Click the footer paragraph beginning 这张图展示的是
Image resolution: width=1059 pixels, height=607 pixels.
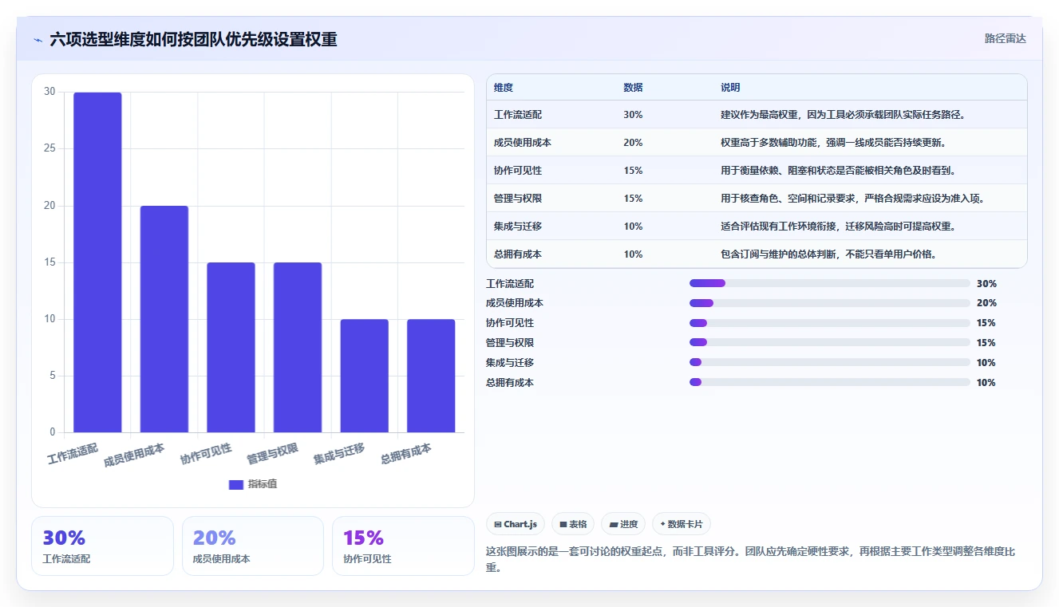pyautogui.click(x=750, y=559)
